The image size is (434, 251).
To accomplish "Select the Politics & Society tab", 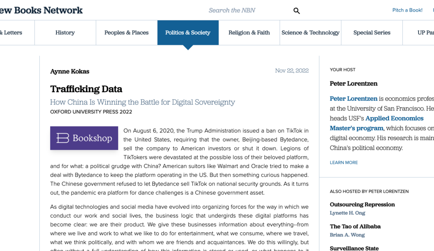I will pos(188,33).
